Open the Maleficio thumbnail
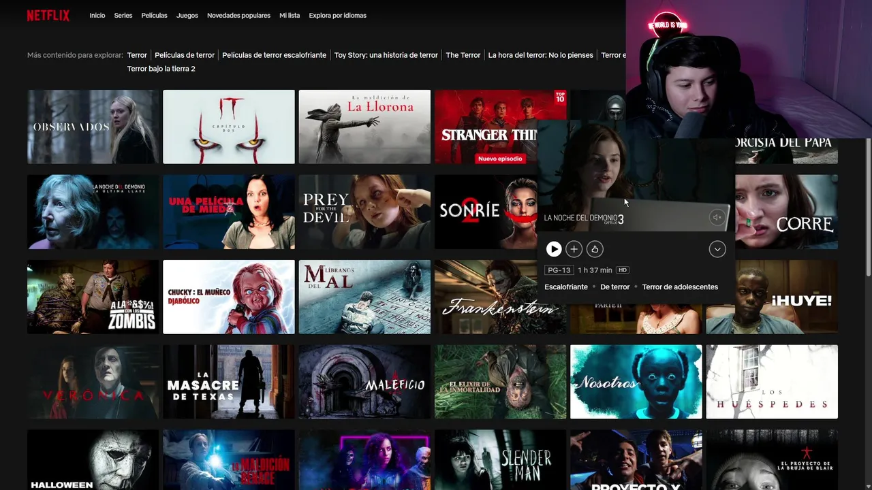 [x=364, y=382]
